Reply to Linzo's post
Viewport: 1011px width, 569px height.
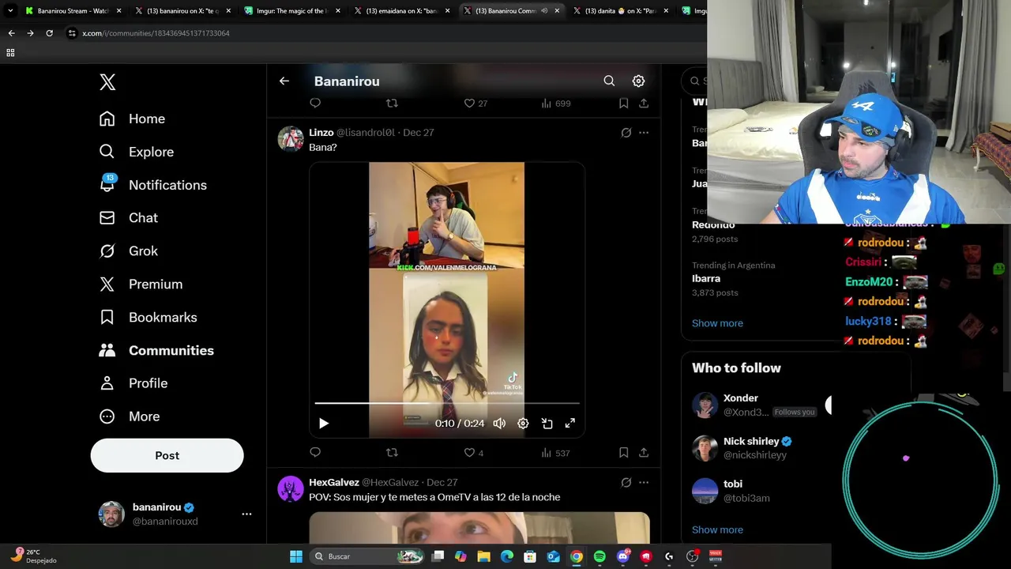tap(315, 452)
